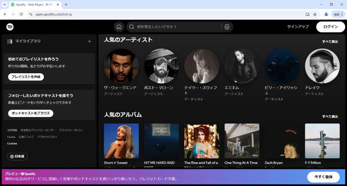Screen dimensions: 347x186
Task: Open site information icon beside URL
Action: [31, 14]
